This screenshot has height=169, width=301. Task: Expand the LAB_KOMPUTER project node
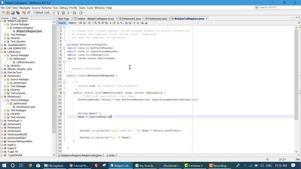[2, 48]
